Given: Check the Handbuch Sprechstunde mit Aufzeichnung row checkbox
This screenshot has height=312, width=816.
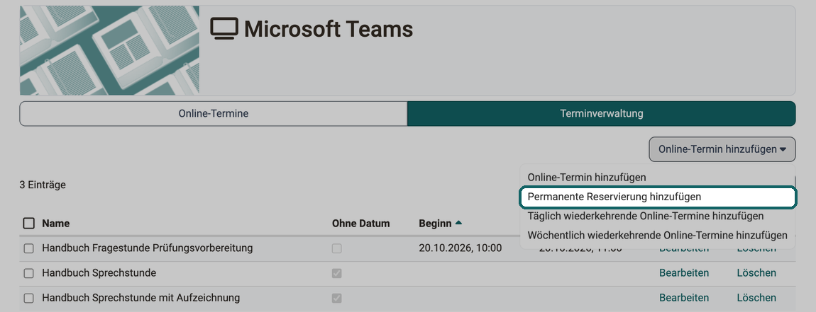Looking at the screenshot, I should (28, 298).
